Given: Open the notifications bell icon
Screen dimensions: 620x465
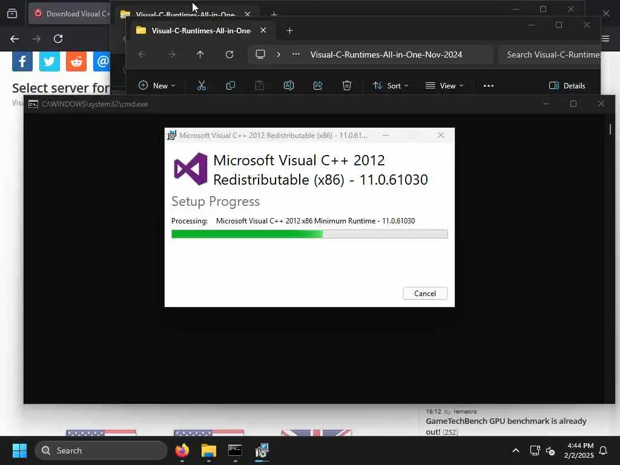Looking at the screenshot, I should tap(604, 450).
